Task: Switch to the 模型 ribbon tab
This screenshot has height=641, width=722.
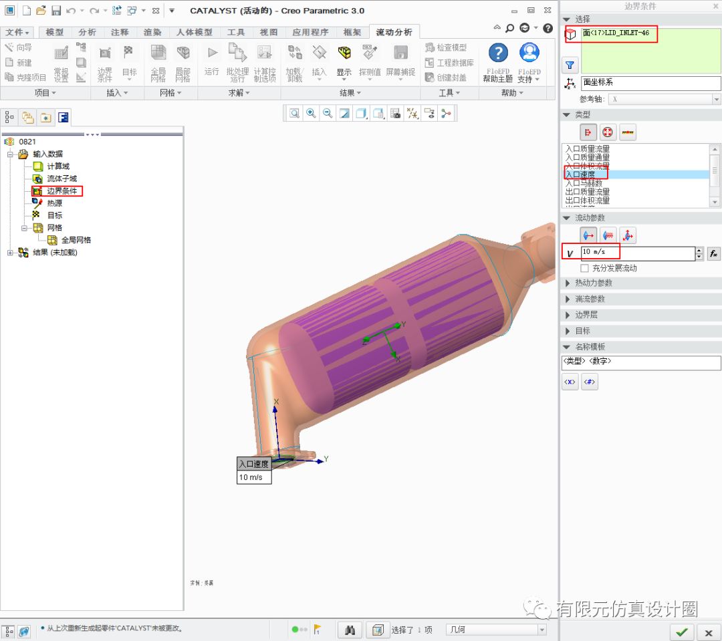Action: pyautogui.click(x=55, y=32)
